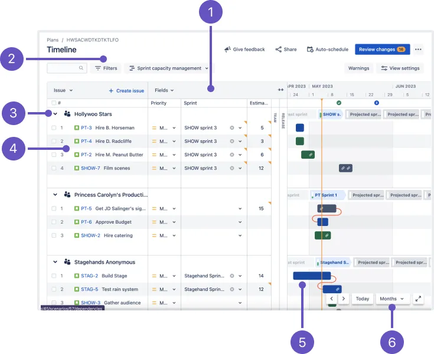Collapse the Hollywoo Stars team group
The width and height of the screenshot is (434, 354).
coord(55,114)
